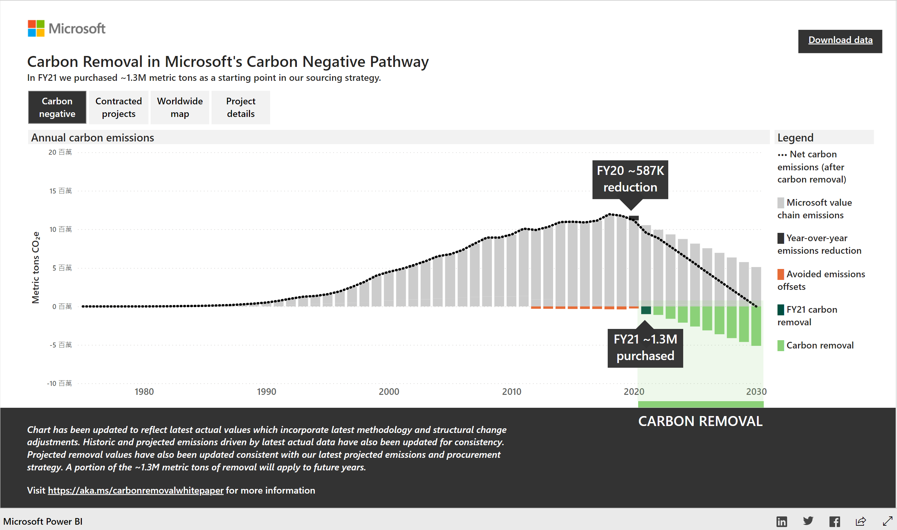This screenshot has width=897, height=530.
Task: Click the FY21 ~1.3M purchased callout
Action: (645, 348)
